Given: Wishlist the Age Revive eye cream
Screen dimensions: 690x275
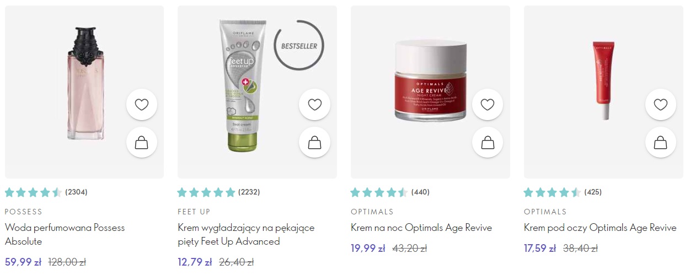Looking at the screenshot, I should point(661,105).
